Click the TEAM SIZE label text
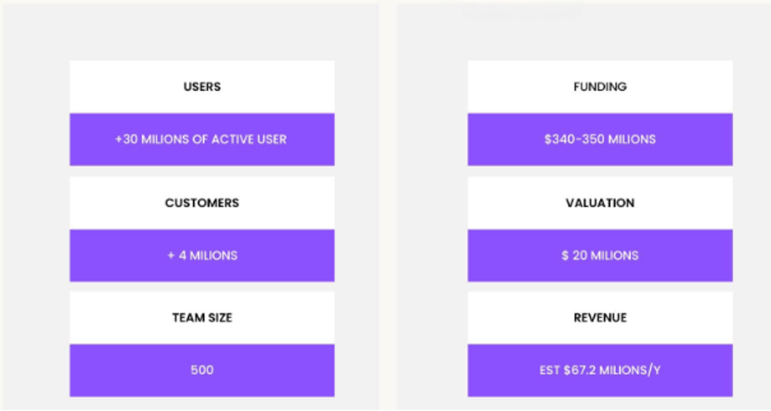Viewport: 771px width, 411px height. pos(201,317)
